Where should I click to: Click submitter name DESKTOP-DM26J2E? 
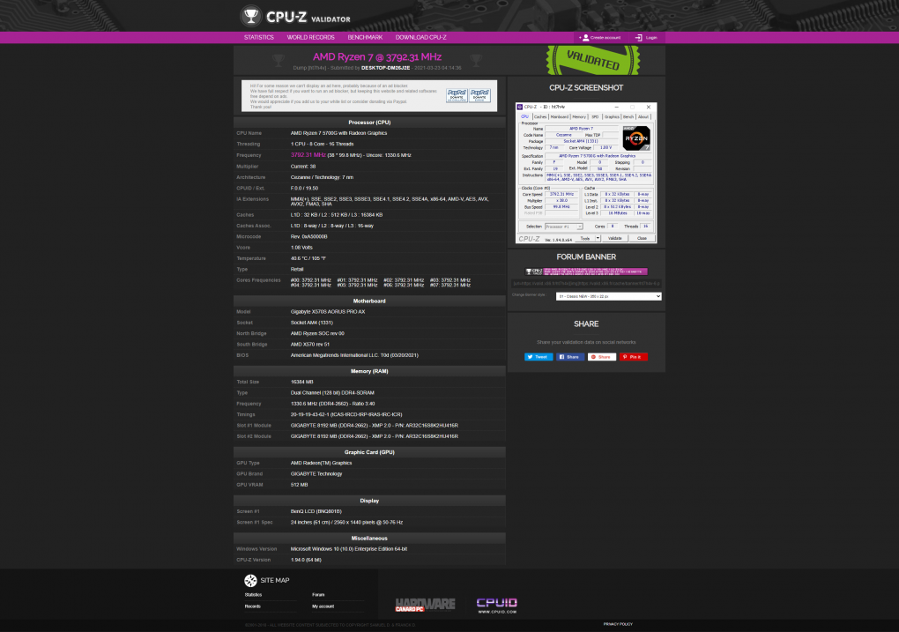(x=385, y=68)
